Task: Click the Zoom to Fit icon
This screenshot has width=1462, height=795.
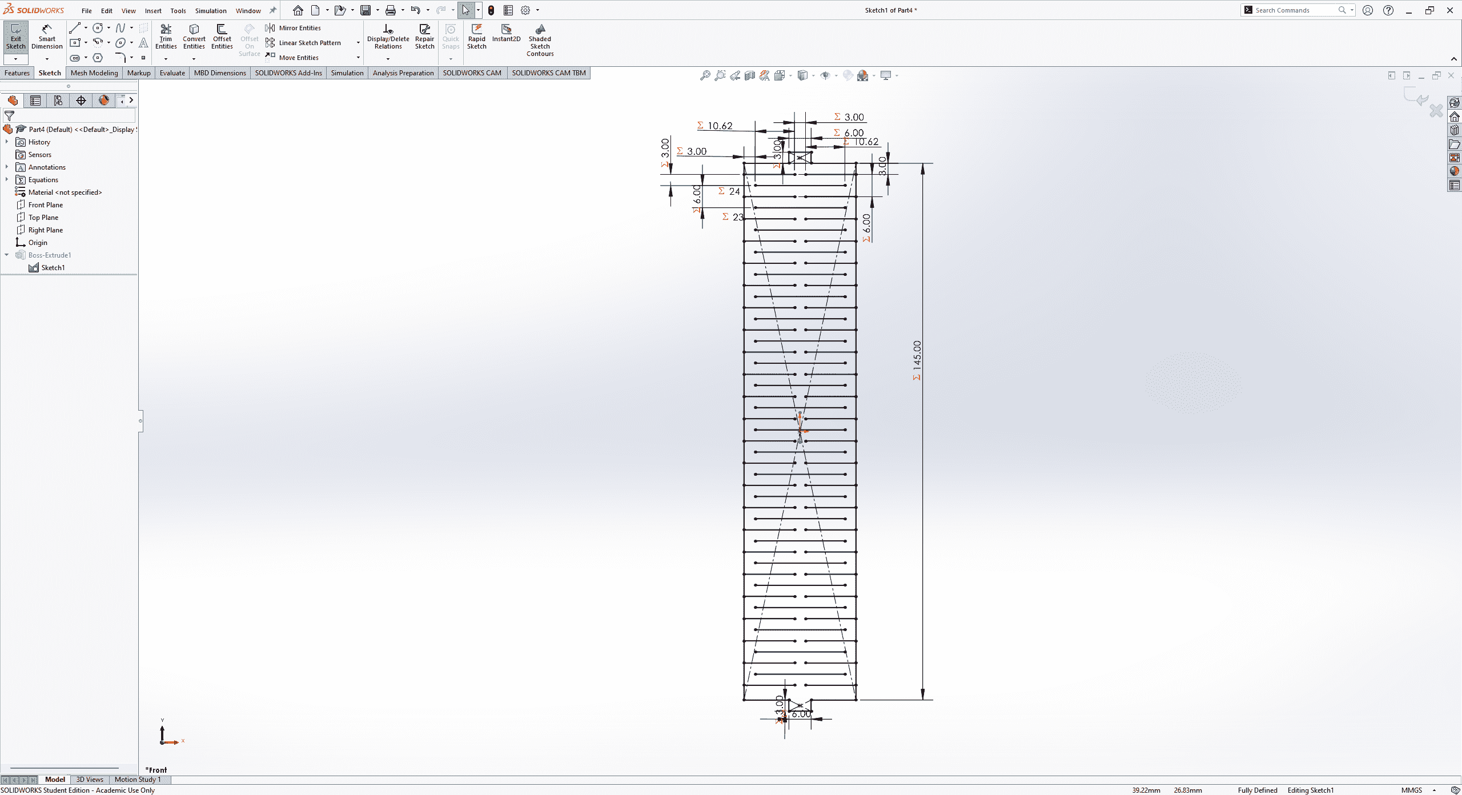Action: (705, 75)
